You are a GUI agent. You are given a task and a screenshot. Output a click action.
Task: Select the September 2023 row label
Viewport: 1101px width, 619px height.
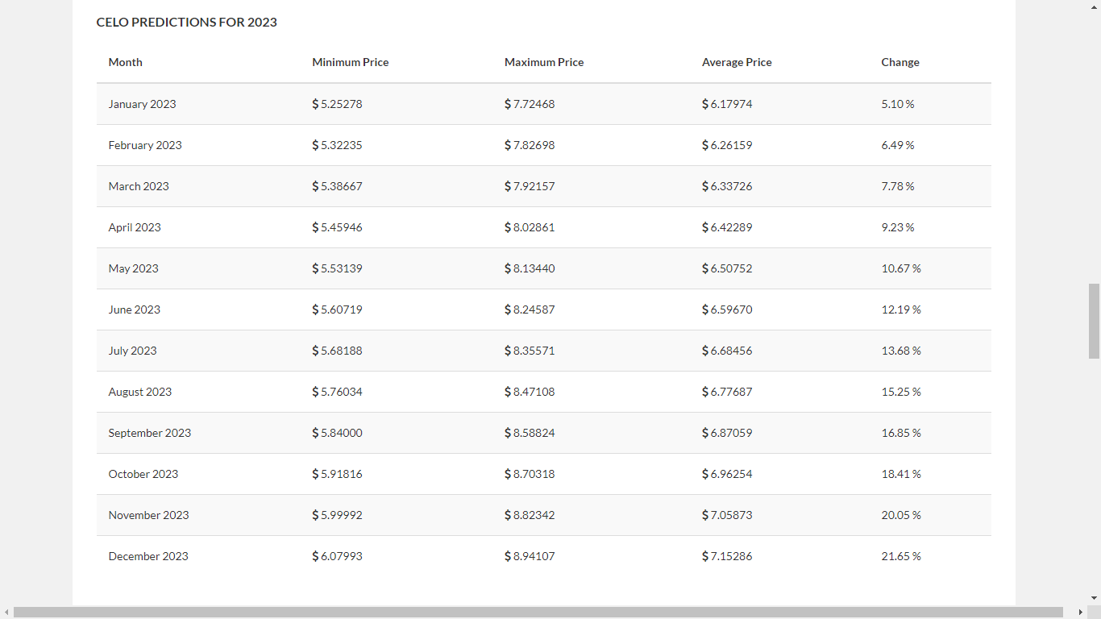(150, 433)
